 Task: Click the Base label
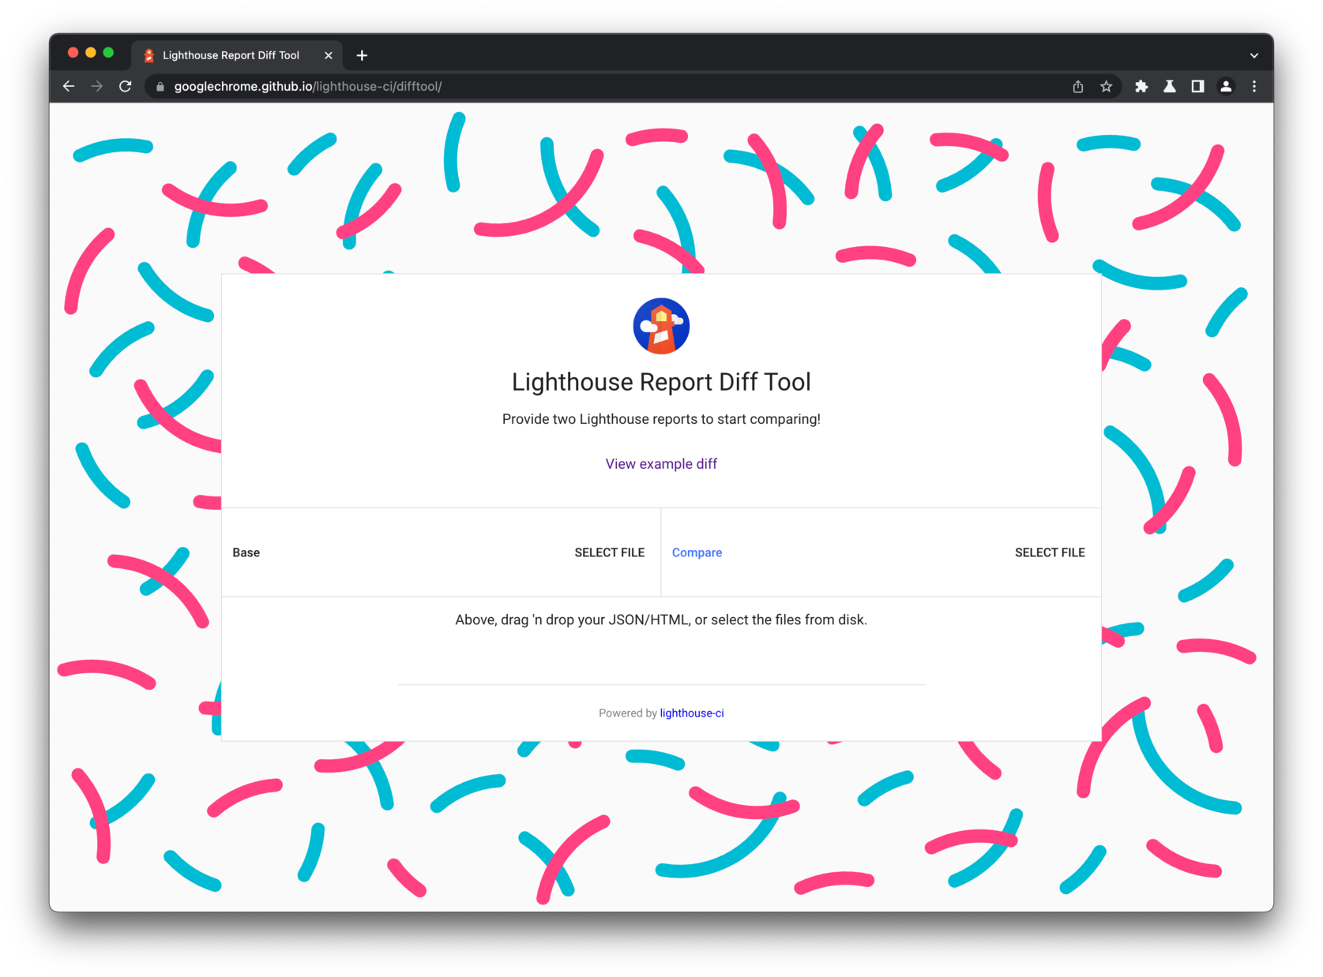pos(246,552)
